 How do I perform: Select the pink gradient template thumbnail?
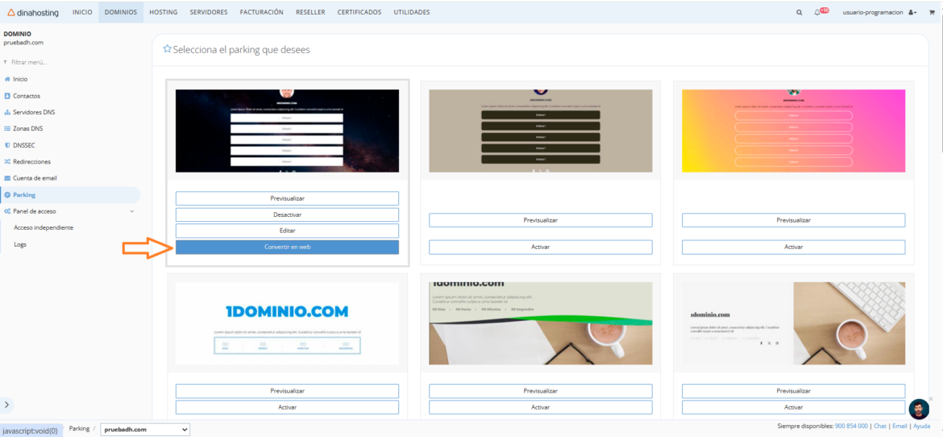[793, 131]
